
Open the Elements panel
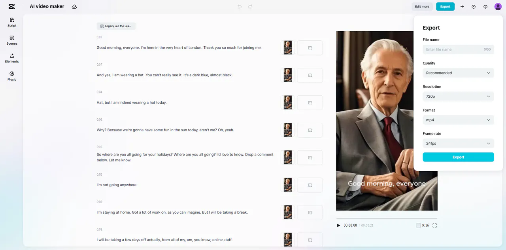coord(12,58)
